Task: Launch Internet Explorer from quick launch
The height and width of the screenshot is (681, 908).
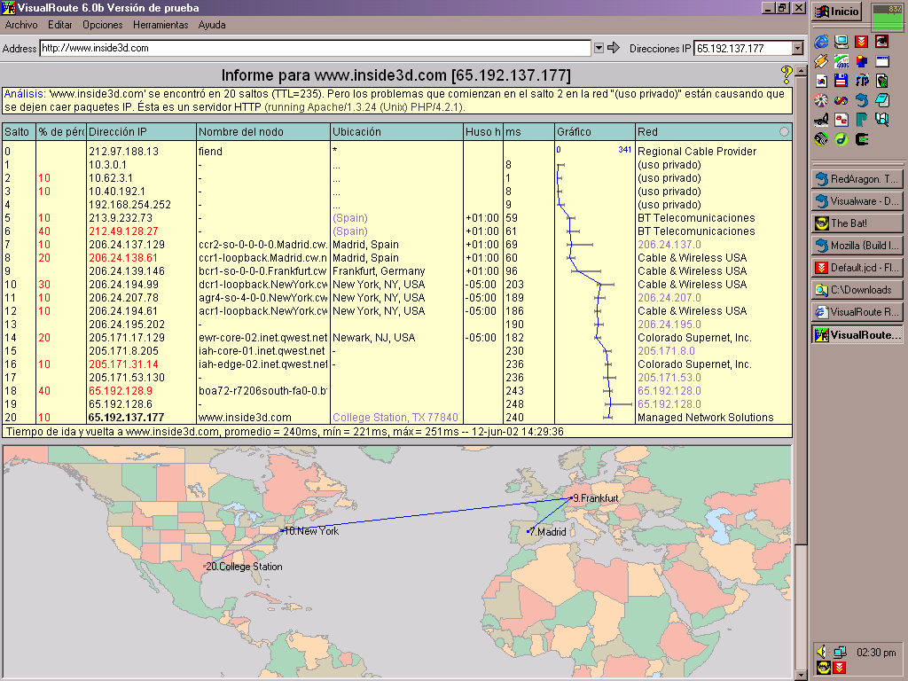Action: tap(821, 42)
